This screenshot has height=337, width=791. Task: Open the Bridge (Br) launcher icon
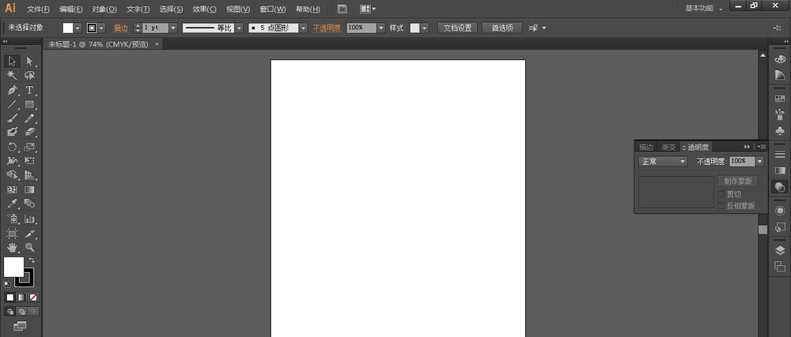(342, 9)
